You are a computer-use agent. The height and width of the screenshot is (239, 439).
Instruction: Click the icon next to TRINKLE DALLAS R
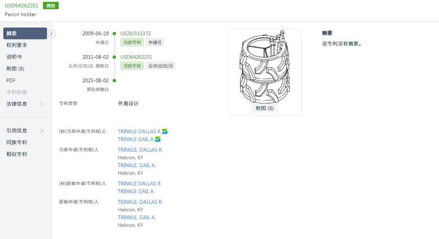(x=165, y=131)
